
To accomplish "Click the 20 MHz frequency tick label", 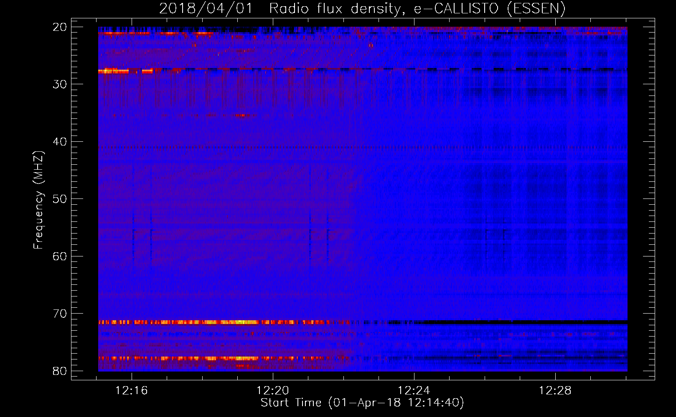I will (60, 27).
